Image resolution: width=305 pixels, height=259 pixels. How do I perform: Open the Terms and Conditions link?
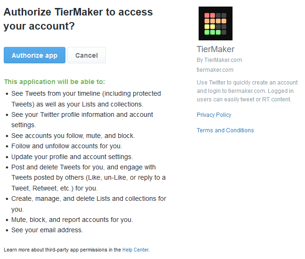pyautogui.click(x=225, y=130)
